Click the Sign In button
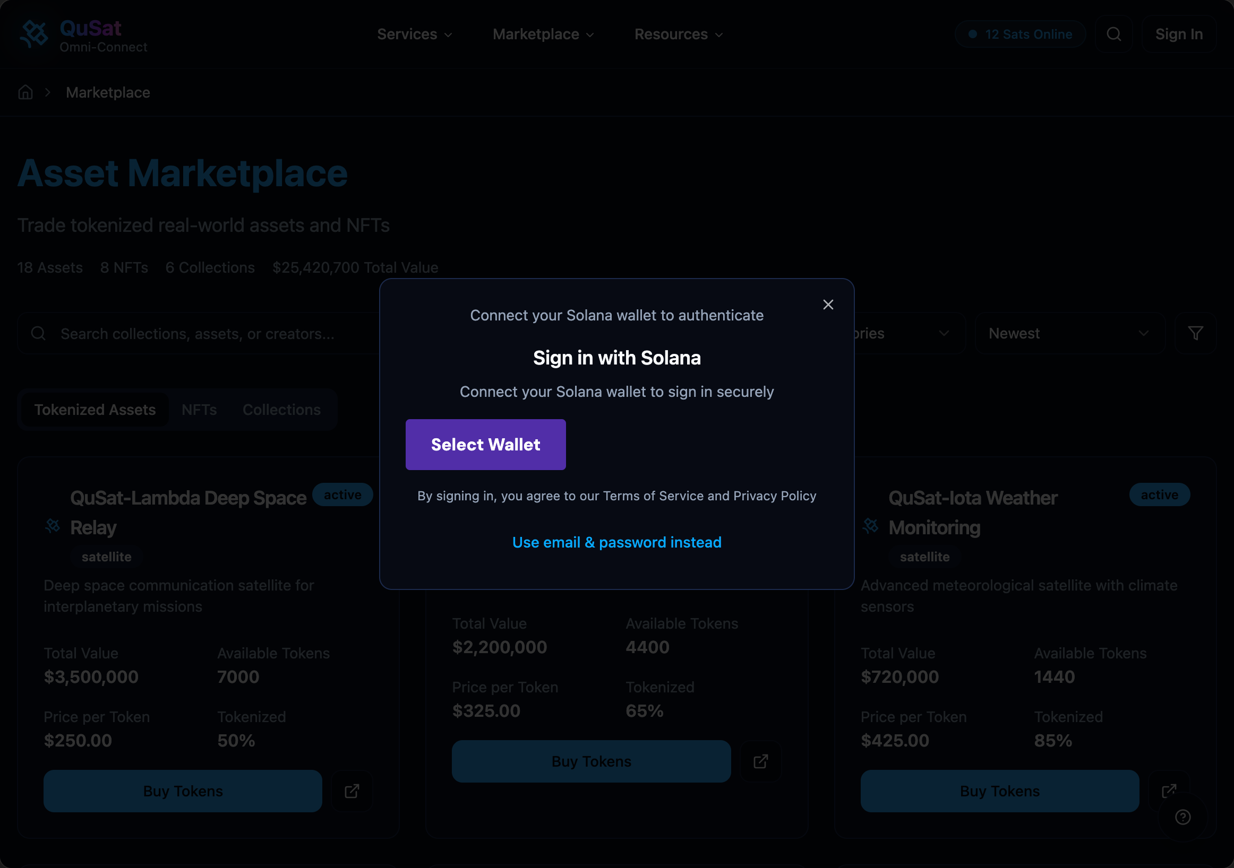 [x=1178, y=34]
